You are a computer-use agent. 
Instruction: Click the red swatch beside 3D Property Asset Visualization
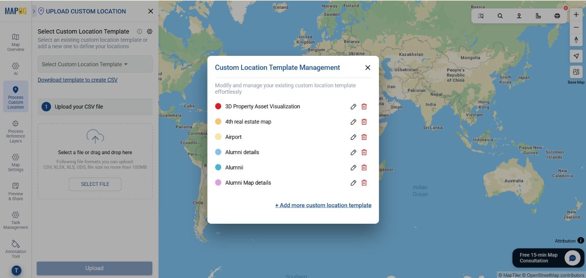(218, 106)
